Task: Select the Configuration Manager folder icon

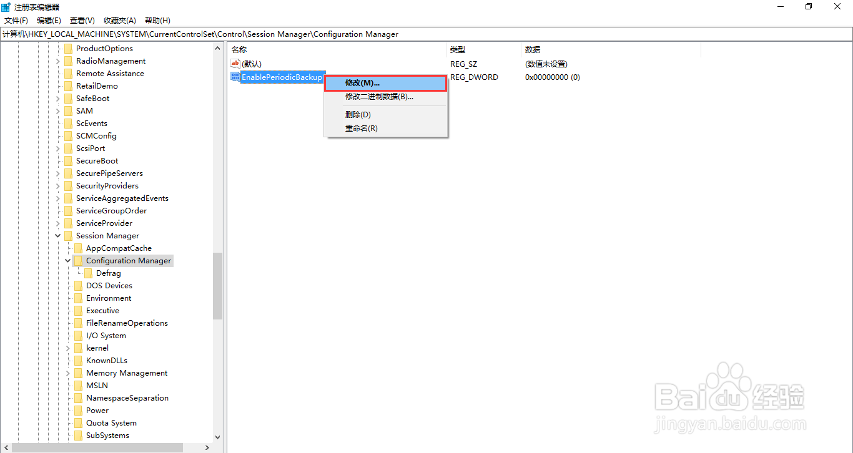Action: click(79, 260)
